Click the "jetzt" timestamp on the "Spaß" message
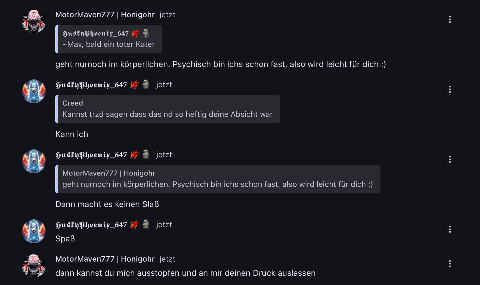 pyautogui.click(x=164, y=225)
